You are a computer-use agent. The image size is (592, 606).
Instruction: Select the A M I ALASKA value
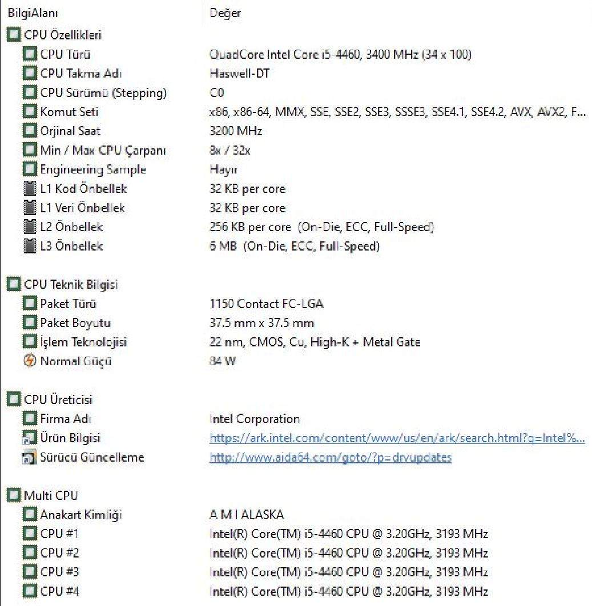point(247,514)
